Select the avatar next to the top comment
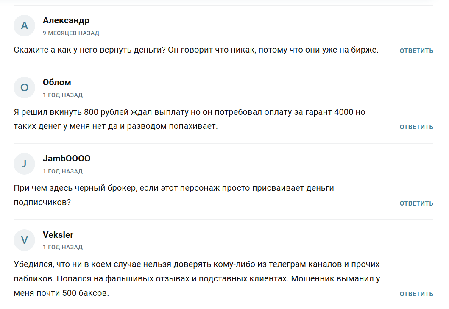449x309 pixels. tap(24, 25)
